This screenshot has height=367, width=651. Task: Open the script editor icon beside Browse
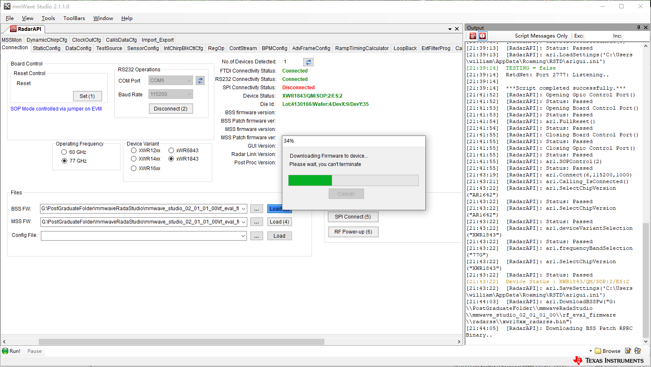pyautogui.click(x=628, y=351)
